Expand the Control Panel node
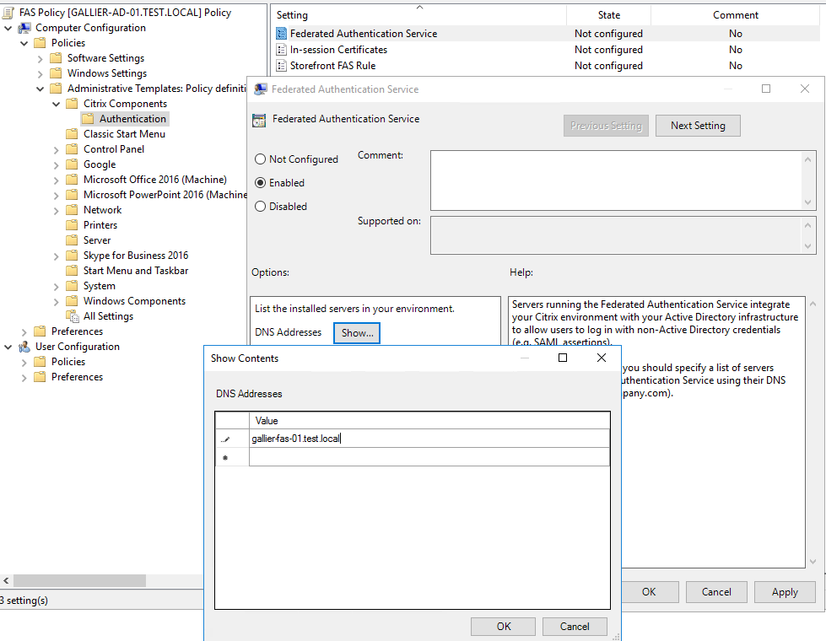Screen dimensions: 826x641 tap(57, 149)
